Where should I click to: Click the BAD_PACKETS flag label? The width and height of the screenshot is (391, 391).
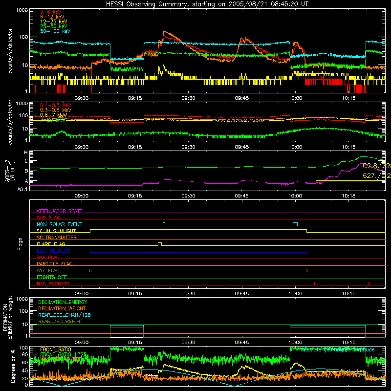[x=53, y=283]
